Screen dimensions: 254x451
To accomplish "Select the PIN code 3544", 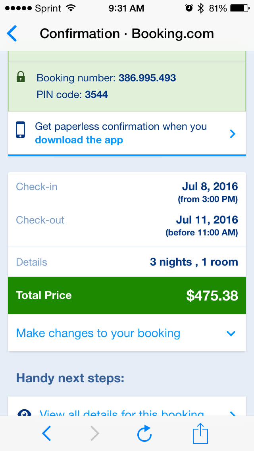I will click(x=96, y=95).
